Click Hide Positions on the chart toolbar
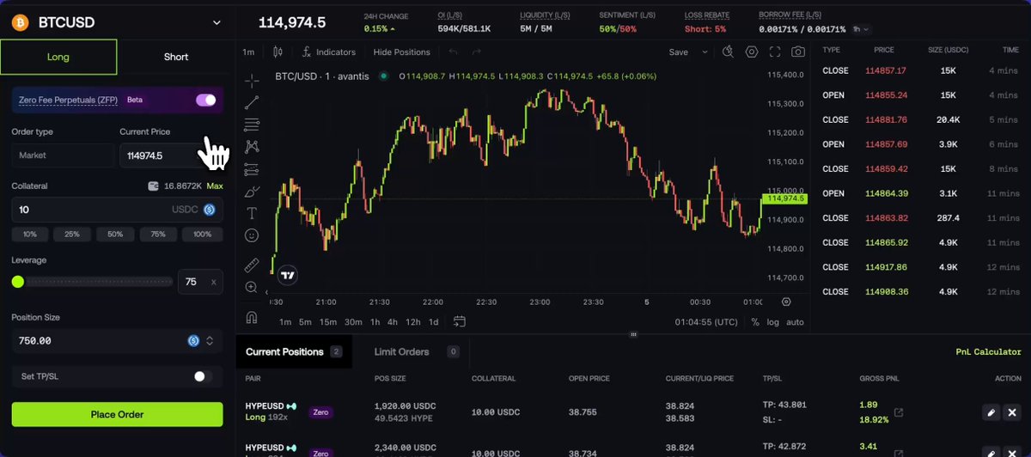This screenshot has height=457, width=1031. (401, 52)
